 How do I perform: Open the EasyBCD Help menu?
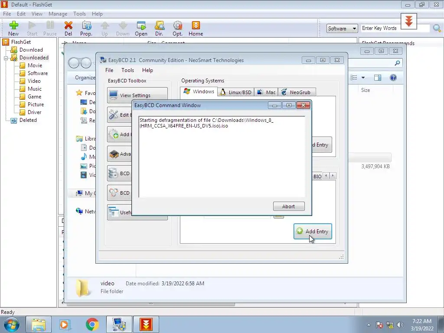coord(147,70)
